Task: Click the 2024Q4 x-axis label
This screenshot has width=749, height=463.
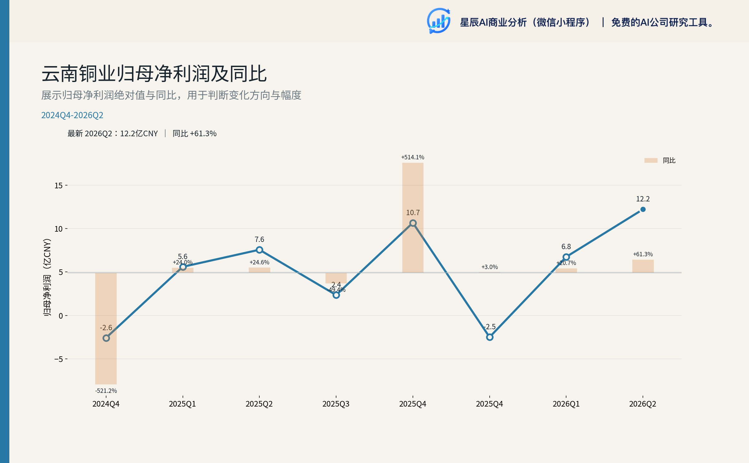Action: pyautogui.click(x=106, y=404)
